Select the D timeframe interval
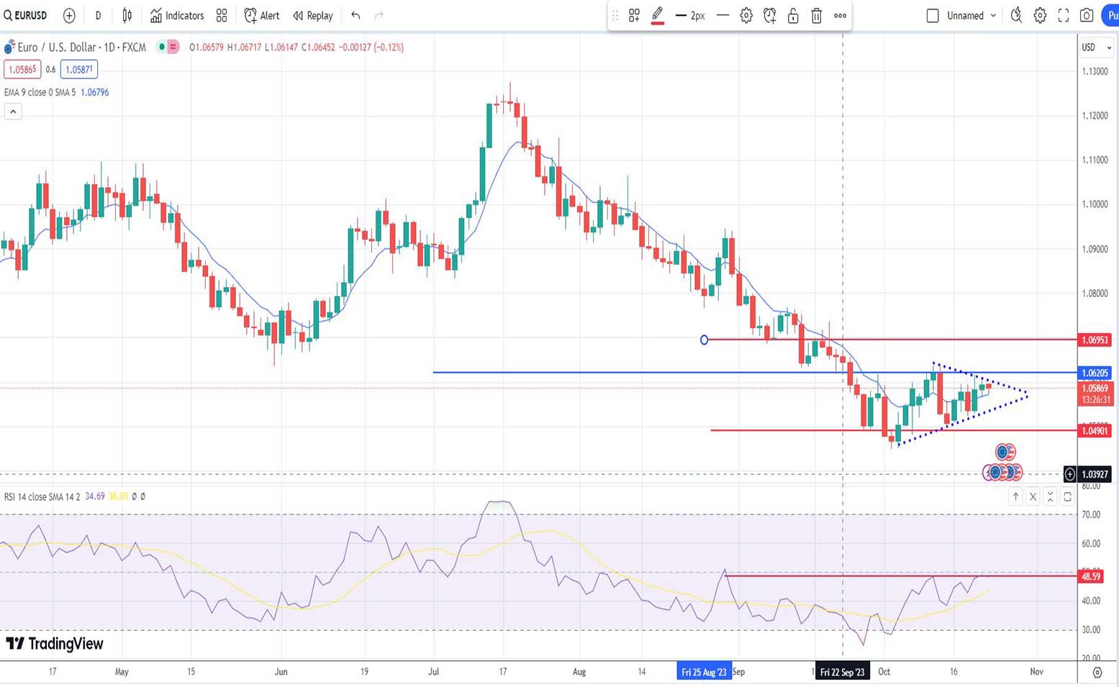Screen dimensions: 1119x687 point(98,15)
